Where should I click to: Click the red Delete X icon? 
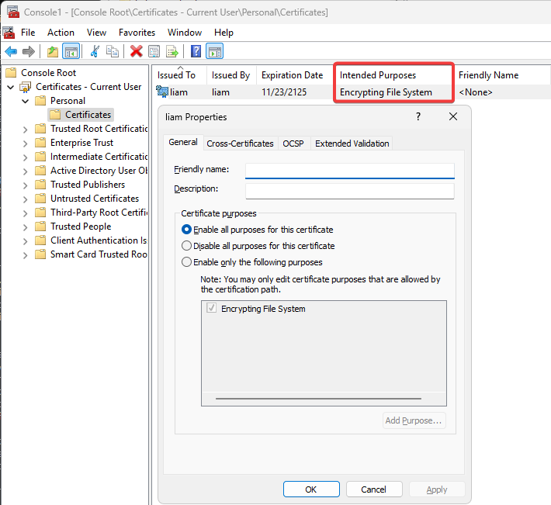[x=137, y=51]
